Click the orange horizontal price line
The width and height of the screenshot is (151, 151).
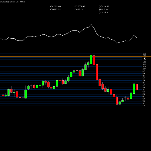(x=75, y=56)
